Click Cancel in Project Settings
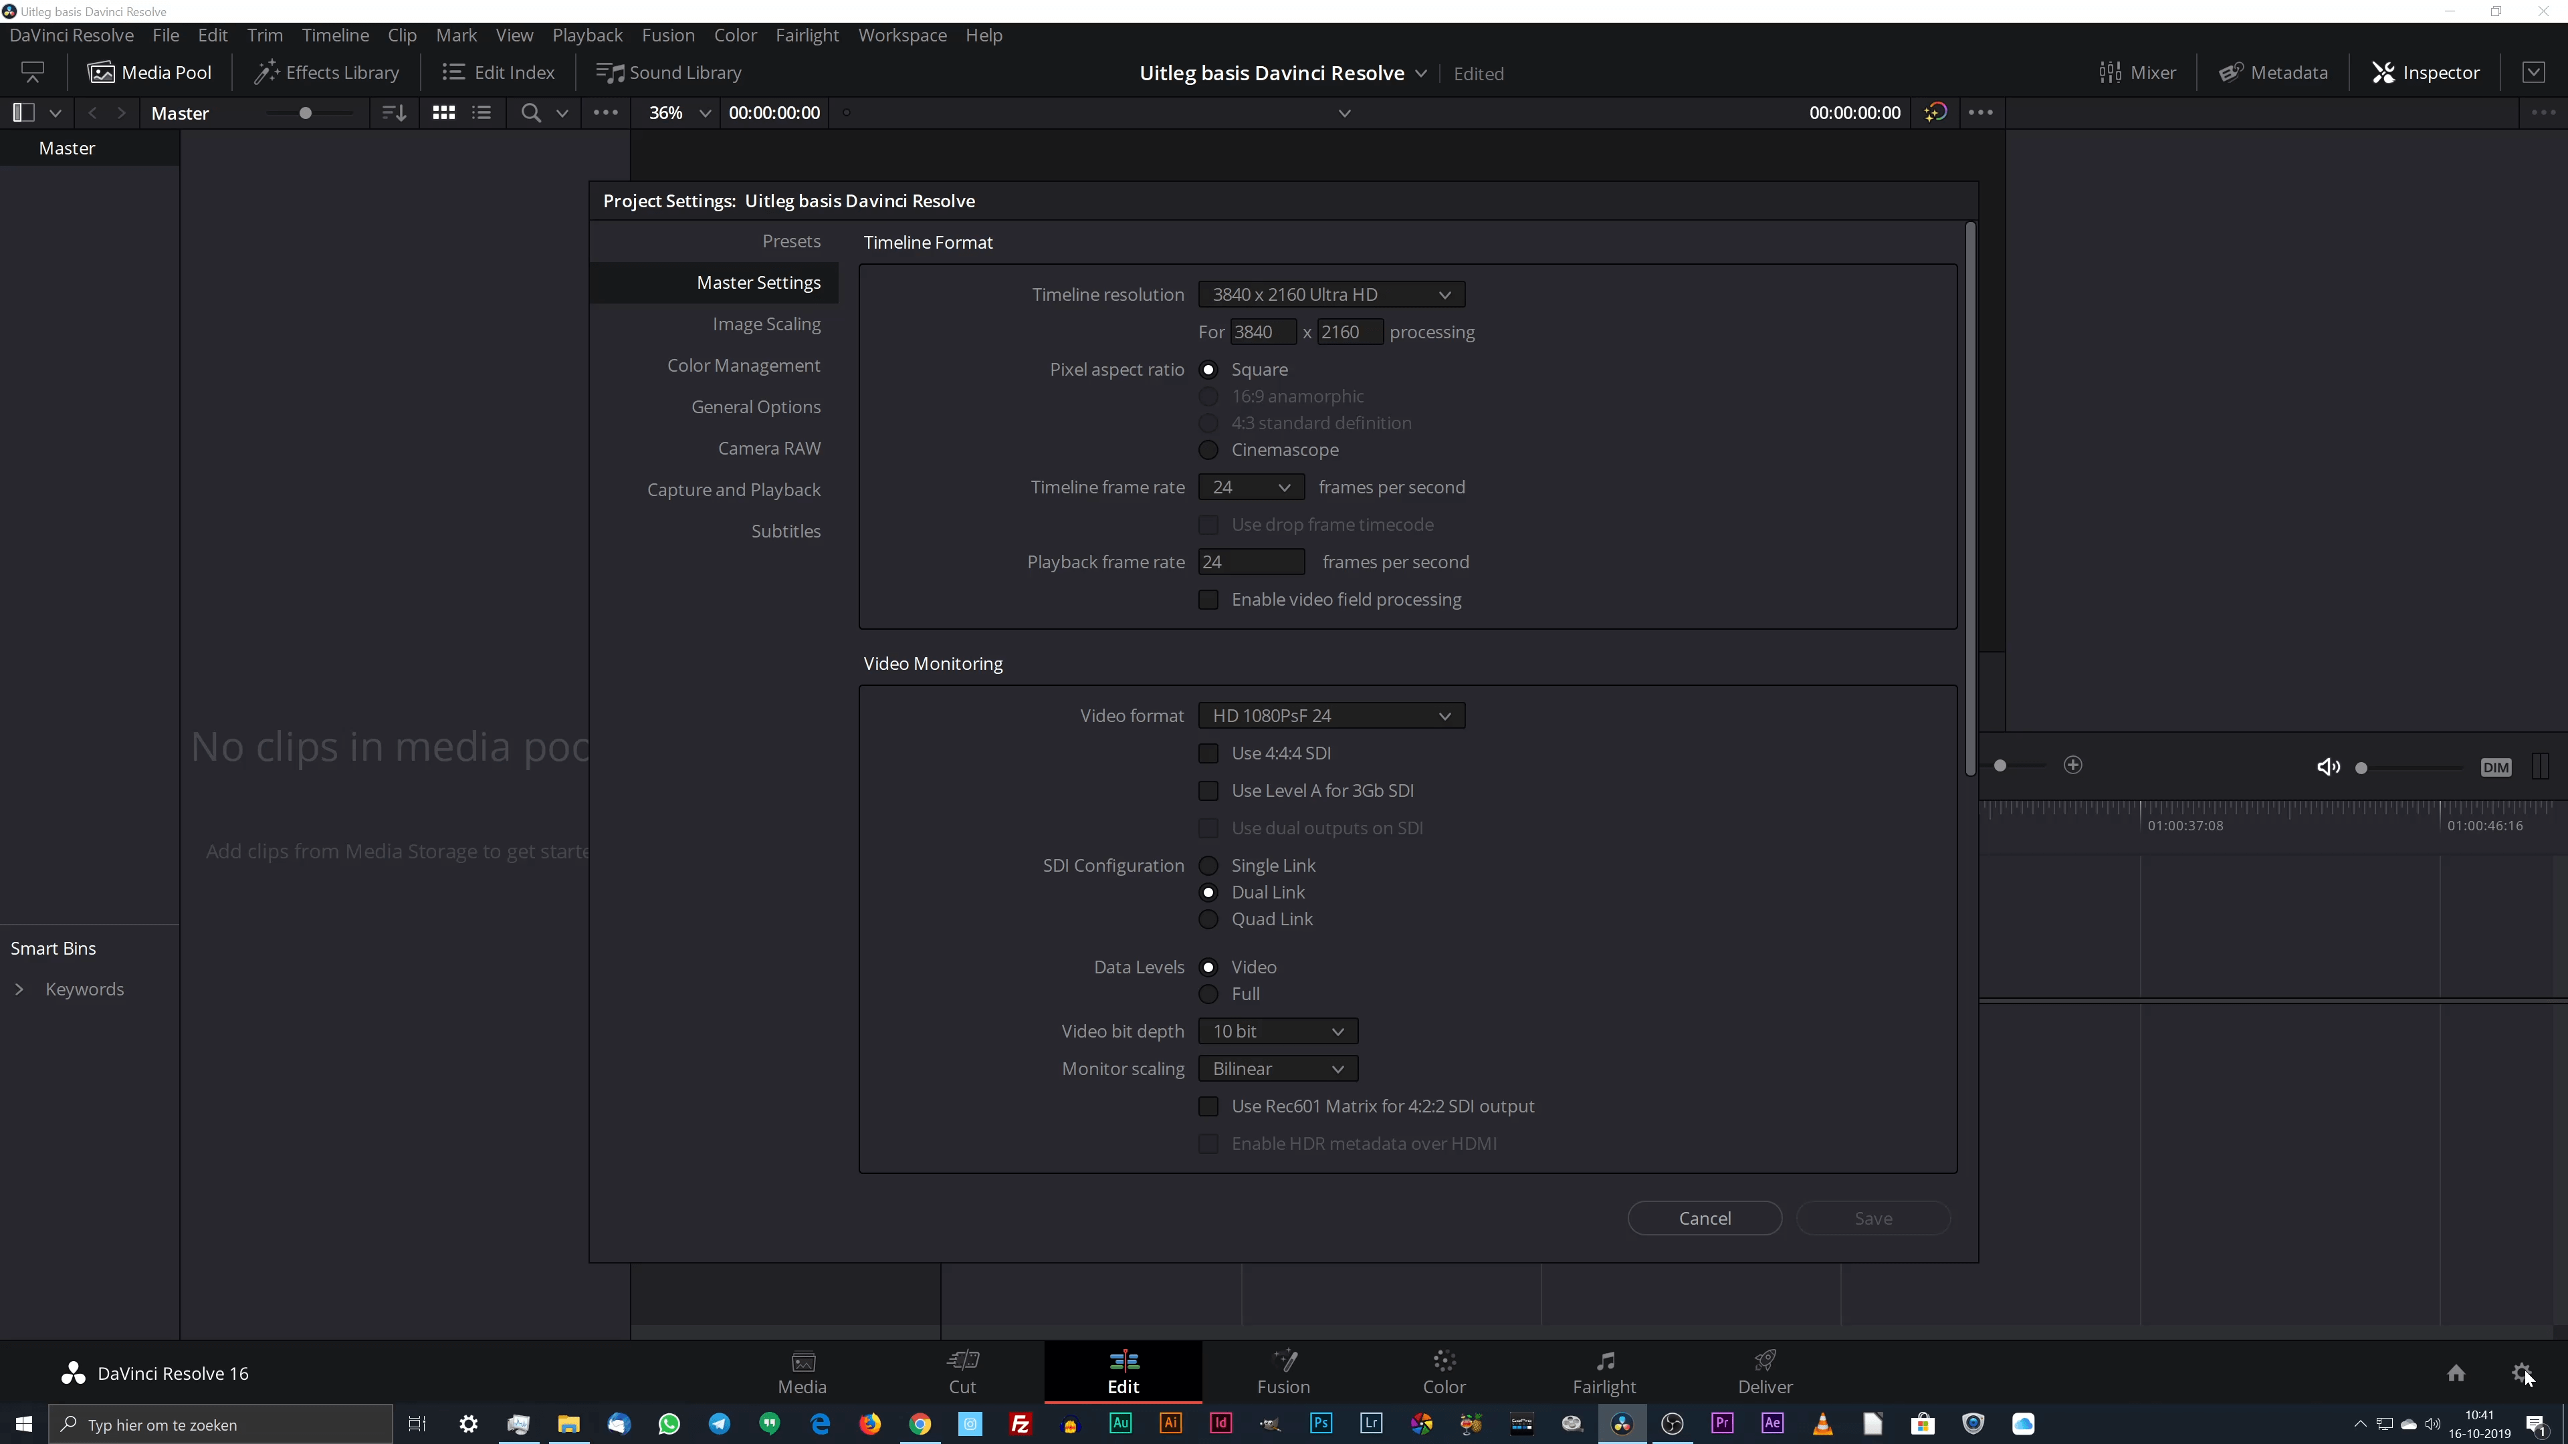The image size is (2568, 1444). [1705, 1218]
